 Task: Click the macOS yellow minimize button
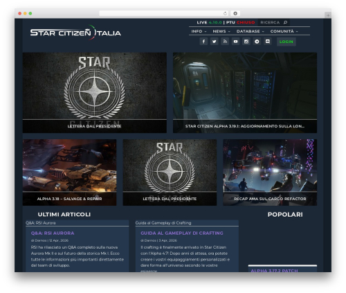click(x=25, y=13)
